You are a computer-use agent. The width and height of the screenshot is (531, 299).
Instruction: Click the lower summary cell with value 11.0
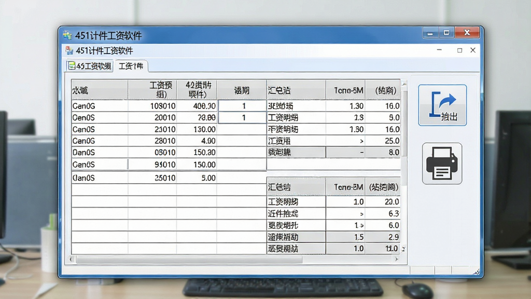click(383, 249)
